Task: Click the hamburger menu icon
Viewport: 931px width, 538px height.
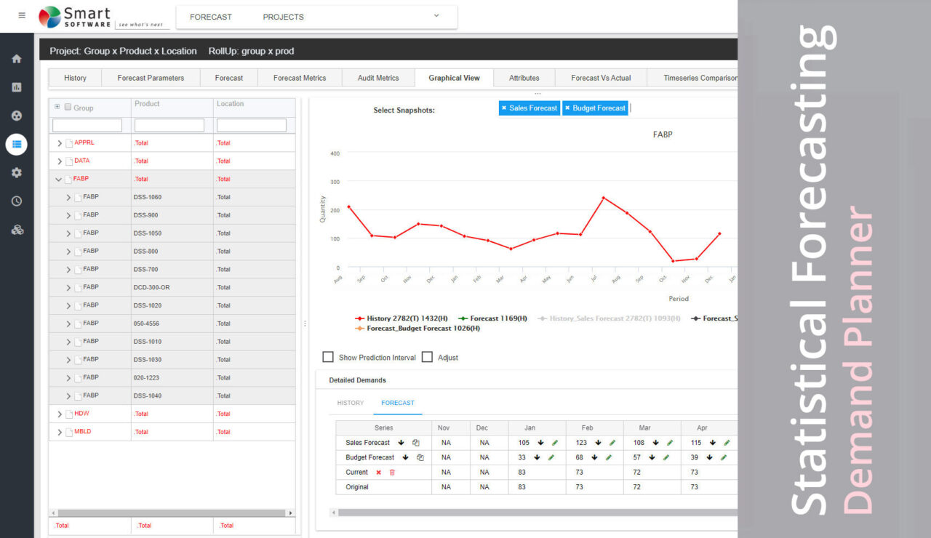Action: coord(22,15)
